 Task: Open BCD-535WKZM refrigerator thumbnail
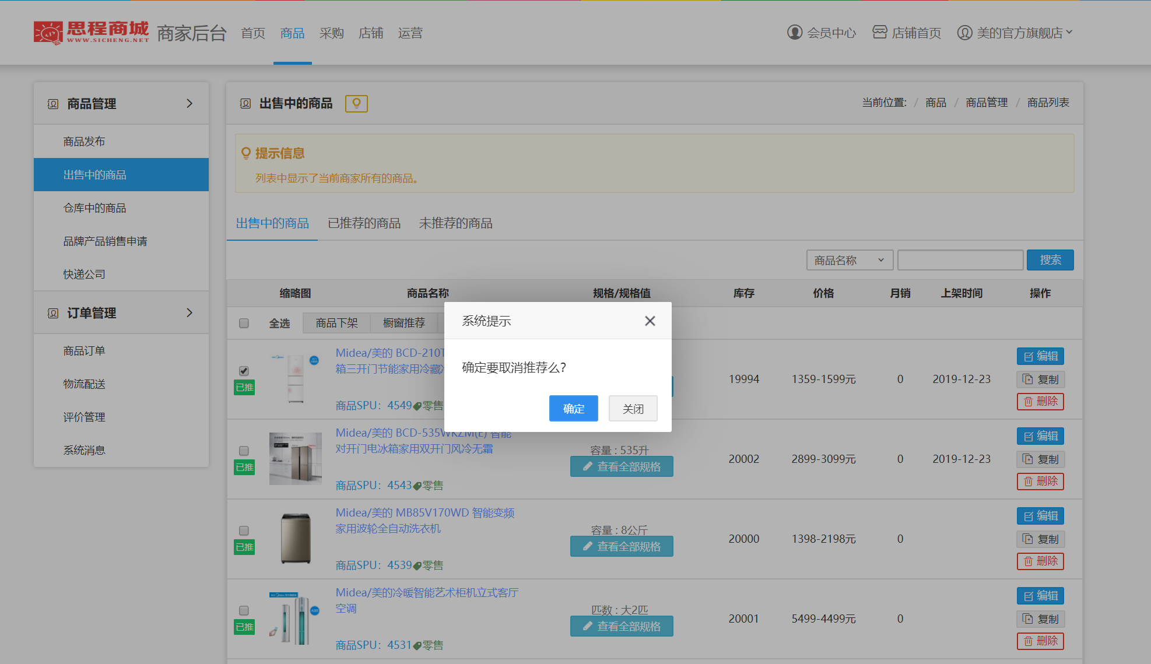[x=296, y=459]
